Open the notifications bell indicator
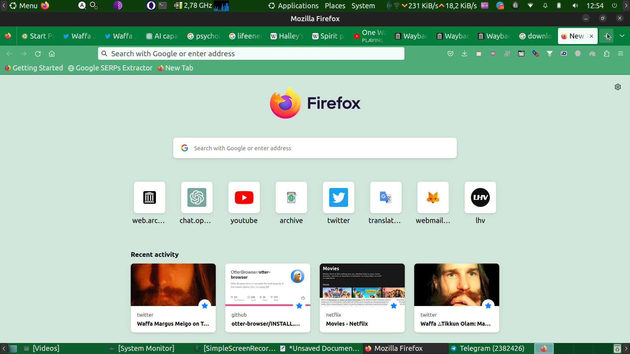This screenshot has height=354, width=630. click(545, 6)
